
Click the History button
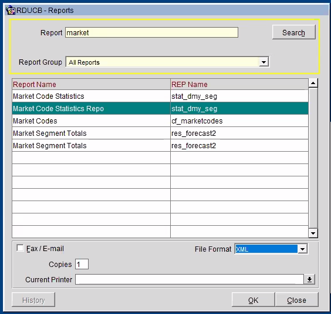33,300
